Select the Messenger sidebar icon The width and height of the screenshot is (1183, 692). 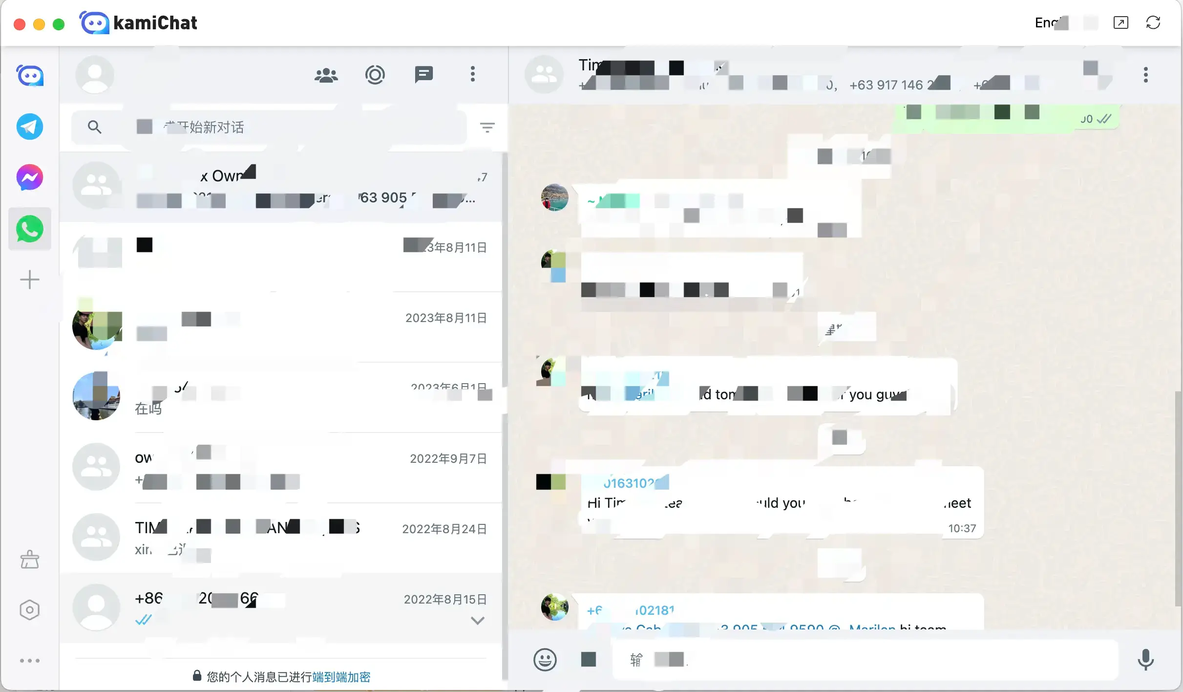click(x=30, y=177)
